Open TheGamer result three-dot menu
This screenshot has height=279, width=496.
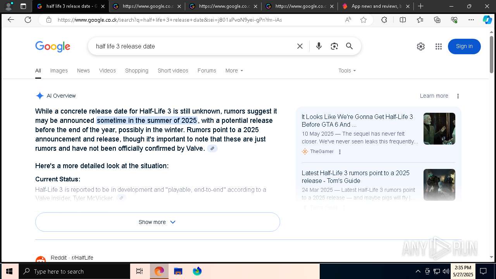click(340, 152)
